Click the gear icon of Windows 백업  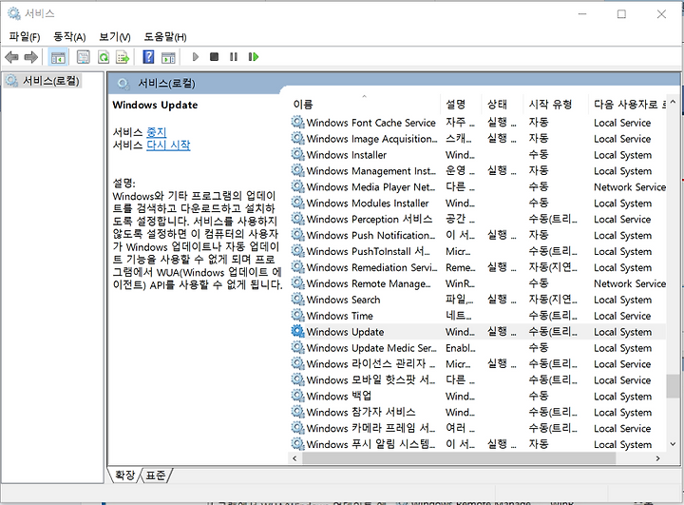click(x=297, y=396)
